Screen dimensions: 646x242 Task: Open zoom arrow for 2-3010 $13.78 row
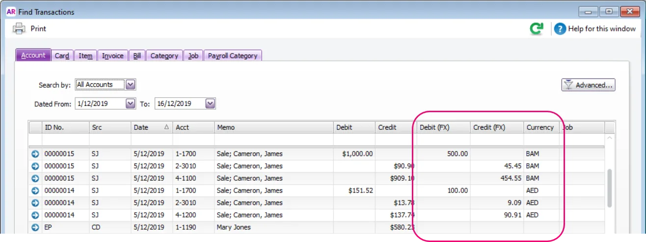click(35, 203)
